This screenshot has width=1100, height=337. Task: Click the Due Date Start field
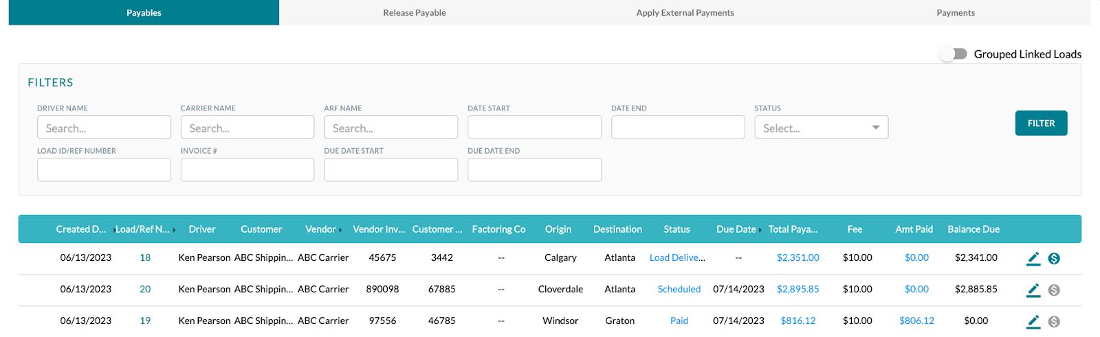pos(390,170)
